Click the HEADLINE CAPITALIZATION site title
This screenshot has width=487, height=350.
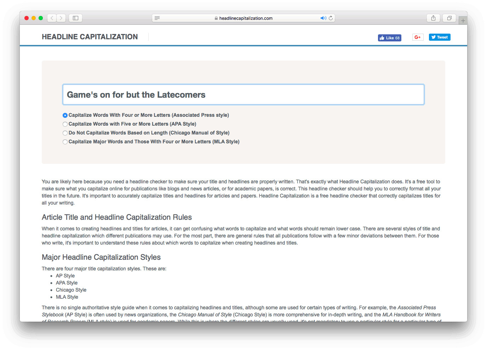90,37
